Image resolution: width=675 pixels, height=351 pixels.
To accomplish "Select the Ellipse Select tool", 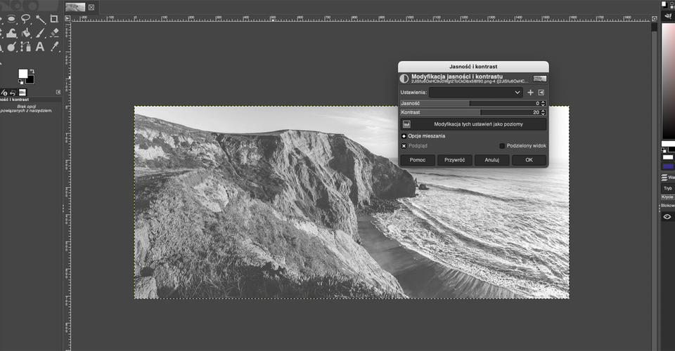I will pos(12,19).
